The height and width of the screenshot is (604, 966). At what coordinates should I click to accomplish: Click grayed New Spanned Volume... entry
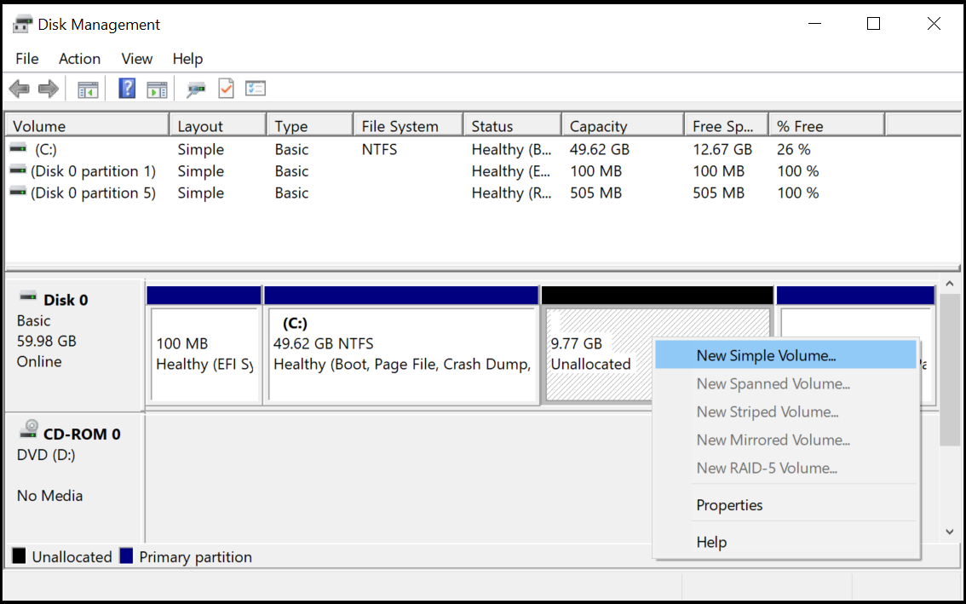click(x=785, y=383)
